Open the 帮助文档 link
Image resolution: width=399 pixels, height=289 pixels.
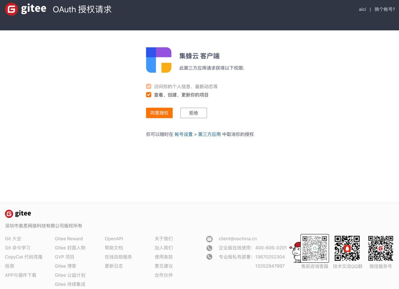114,248
